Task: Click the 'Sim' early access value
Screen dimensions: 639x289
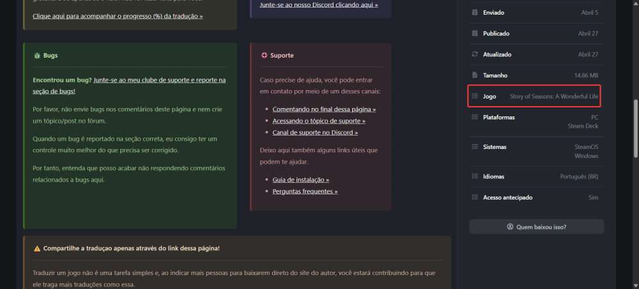Action: (x=594, y=198)
